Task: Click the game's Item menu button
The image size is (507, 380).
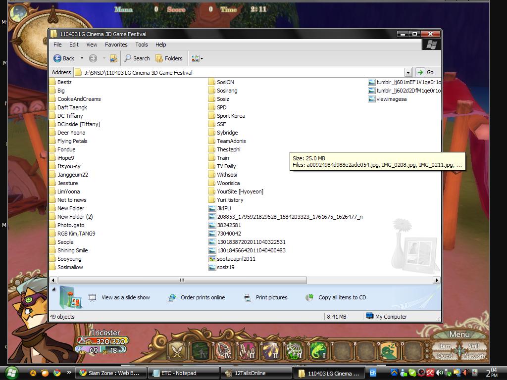Action: (445, 346)
